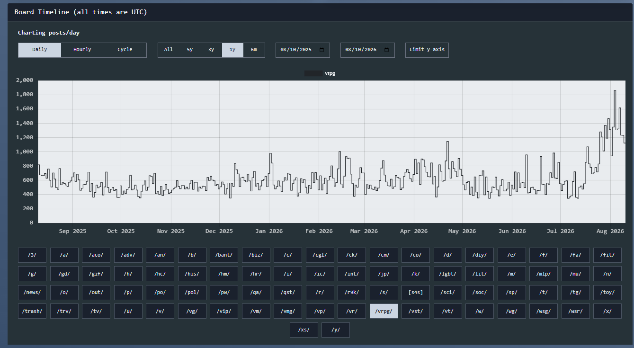Open the /vg/ board timeline
Screen dimensions: 634x348
coord(192,311)
